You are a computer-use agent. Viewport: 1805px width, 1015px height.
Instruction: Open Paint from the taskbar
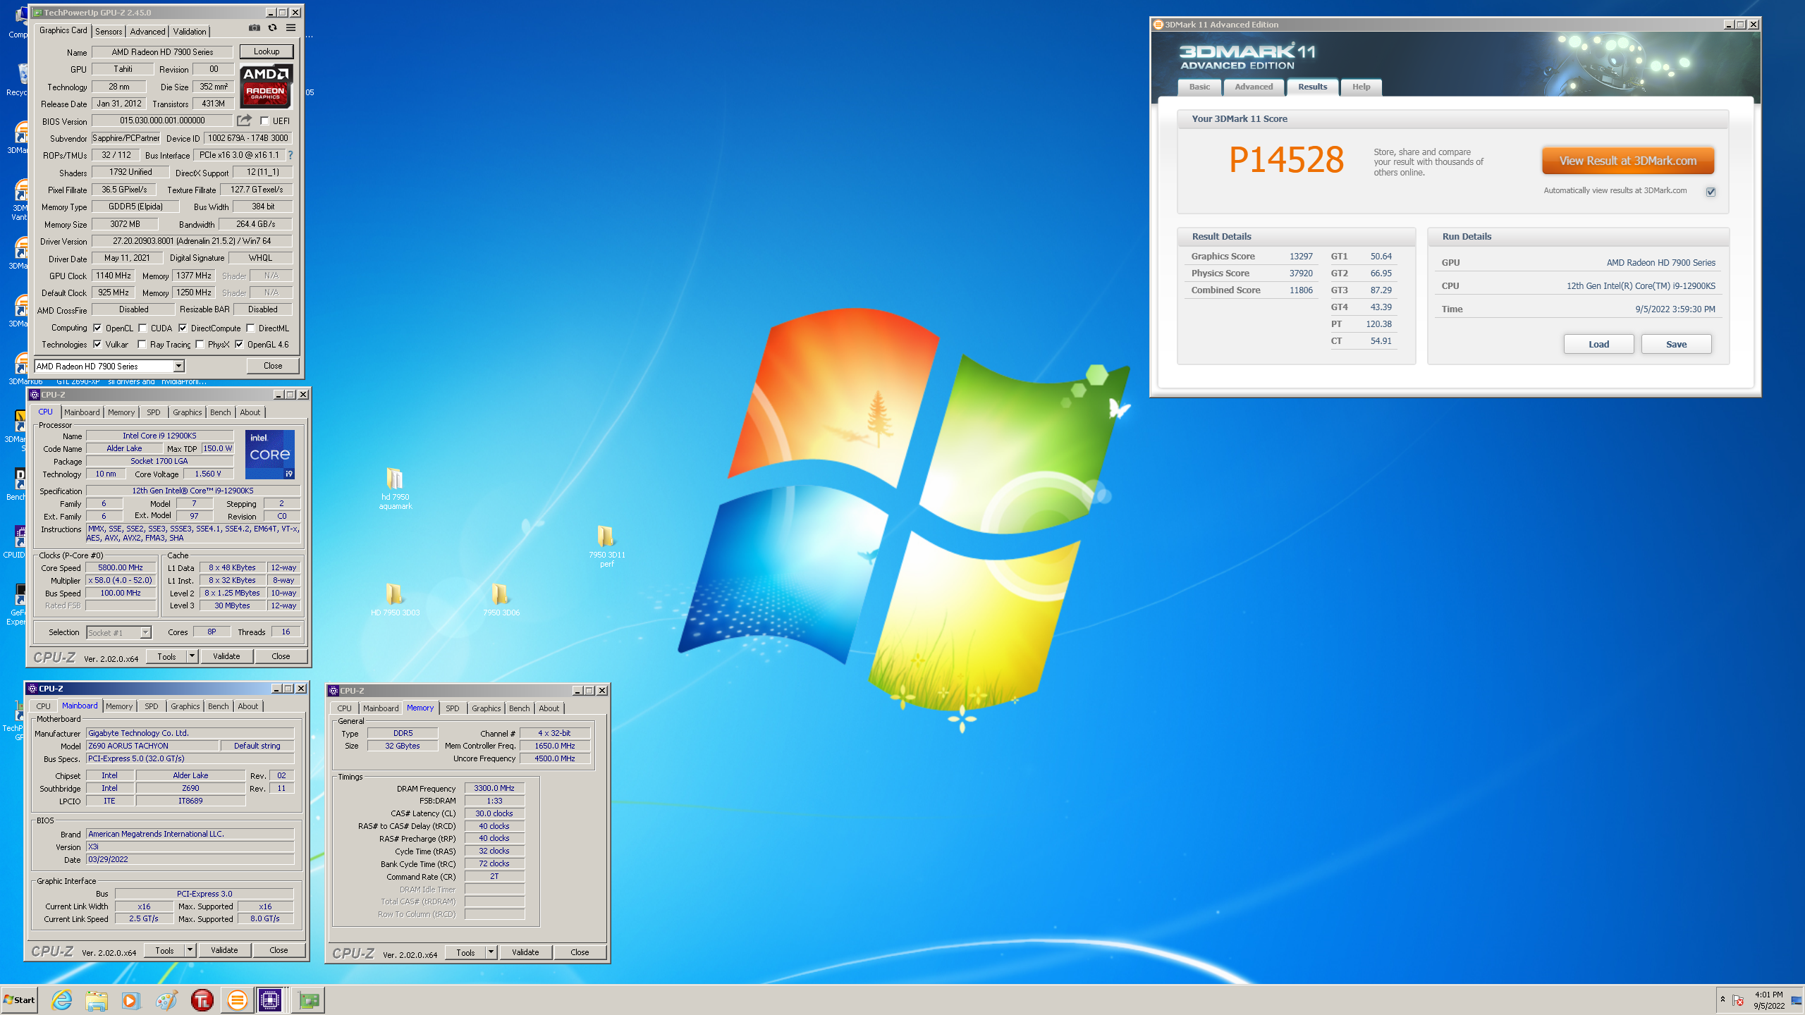[166, 999]
